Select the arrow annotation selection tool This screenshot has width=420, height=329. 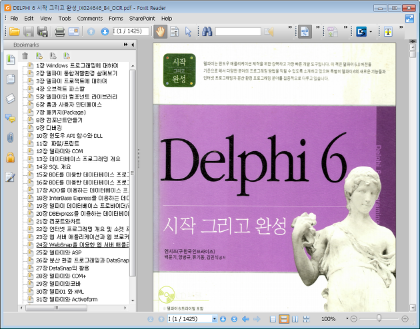point(188,31)
